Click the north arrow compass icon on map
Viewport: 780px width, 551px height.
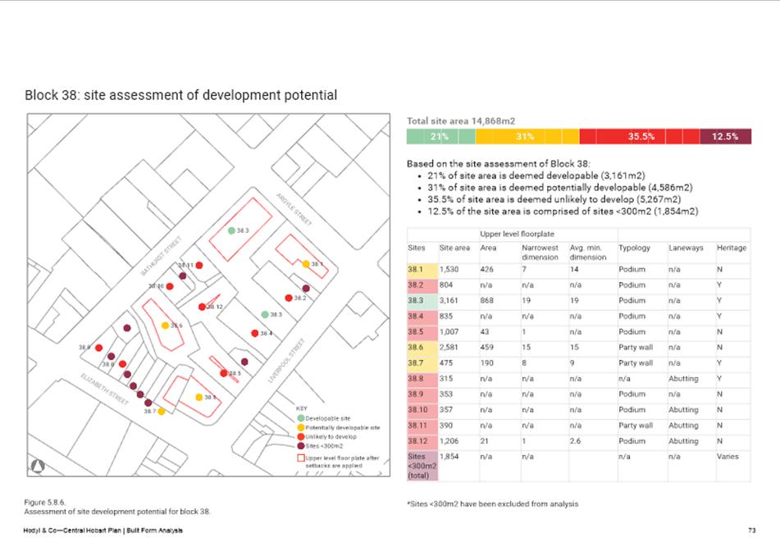click(38, 466)
